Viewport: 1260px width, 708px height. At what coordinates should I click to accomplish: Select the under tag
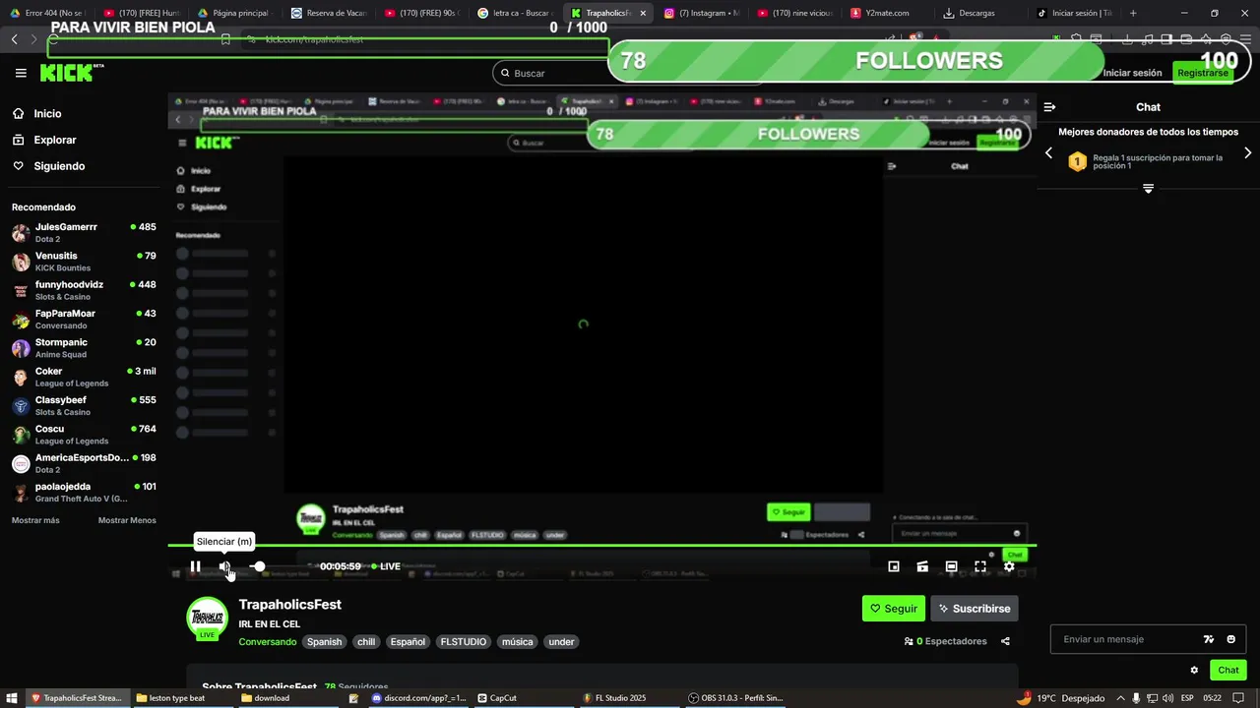(x=561, y=642)
